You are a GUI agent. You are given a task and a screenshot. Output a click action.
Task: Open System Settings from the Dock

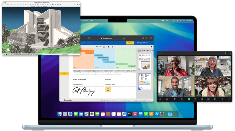pyautogui.click(x=162, y=114)
